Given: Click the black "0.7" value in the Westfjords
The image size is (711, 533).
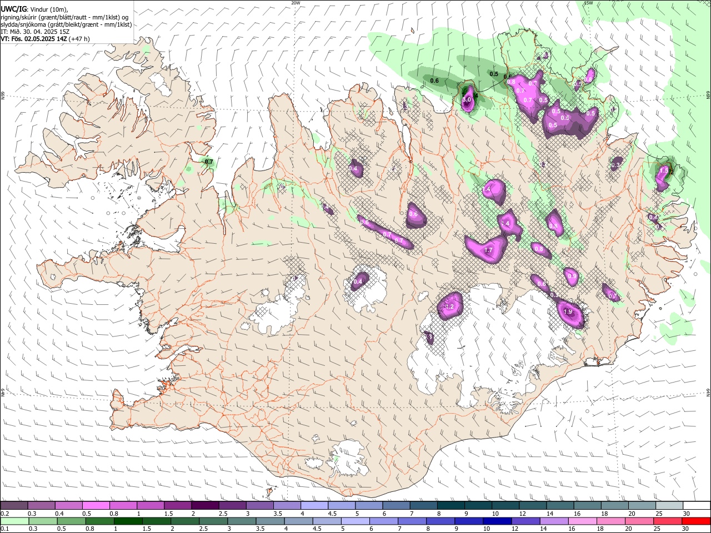Looking at the screenshot, I should pos(209,162).
